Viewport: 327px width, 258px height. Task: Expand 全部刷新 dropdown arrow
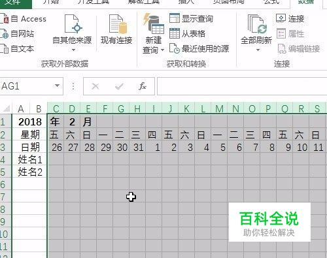[x=258, y=50]
